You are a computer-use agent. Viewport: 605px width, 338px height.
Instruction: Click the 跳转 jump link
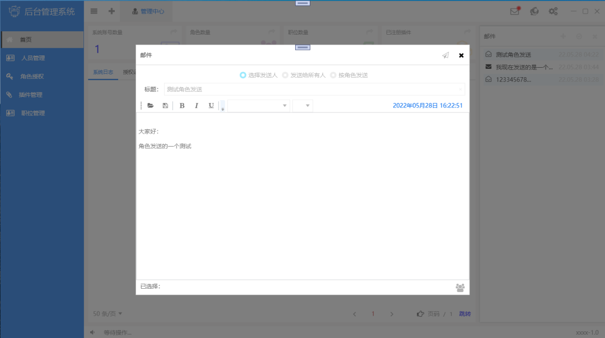[x=465, y=314]
